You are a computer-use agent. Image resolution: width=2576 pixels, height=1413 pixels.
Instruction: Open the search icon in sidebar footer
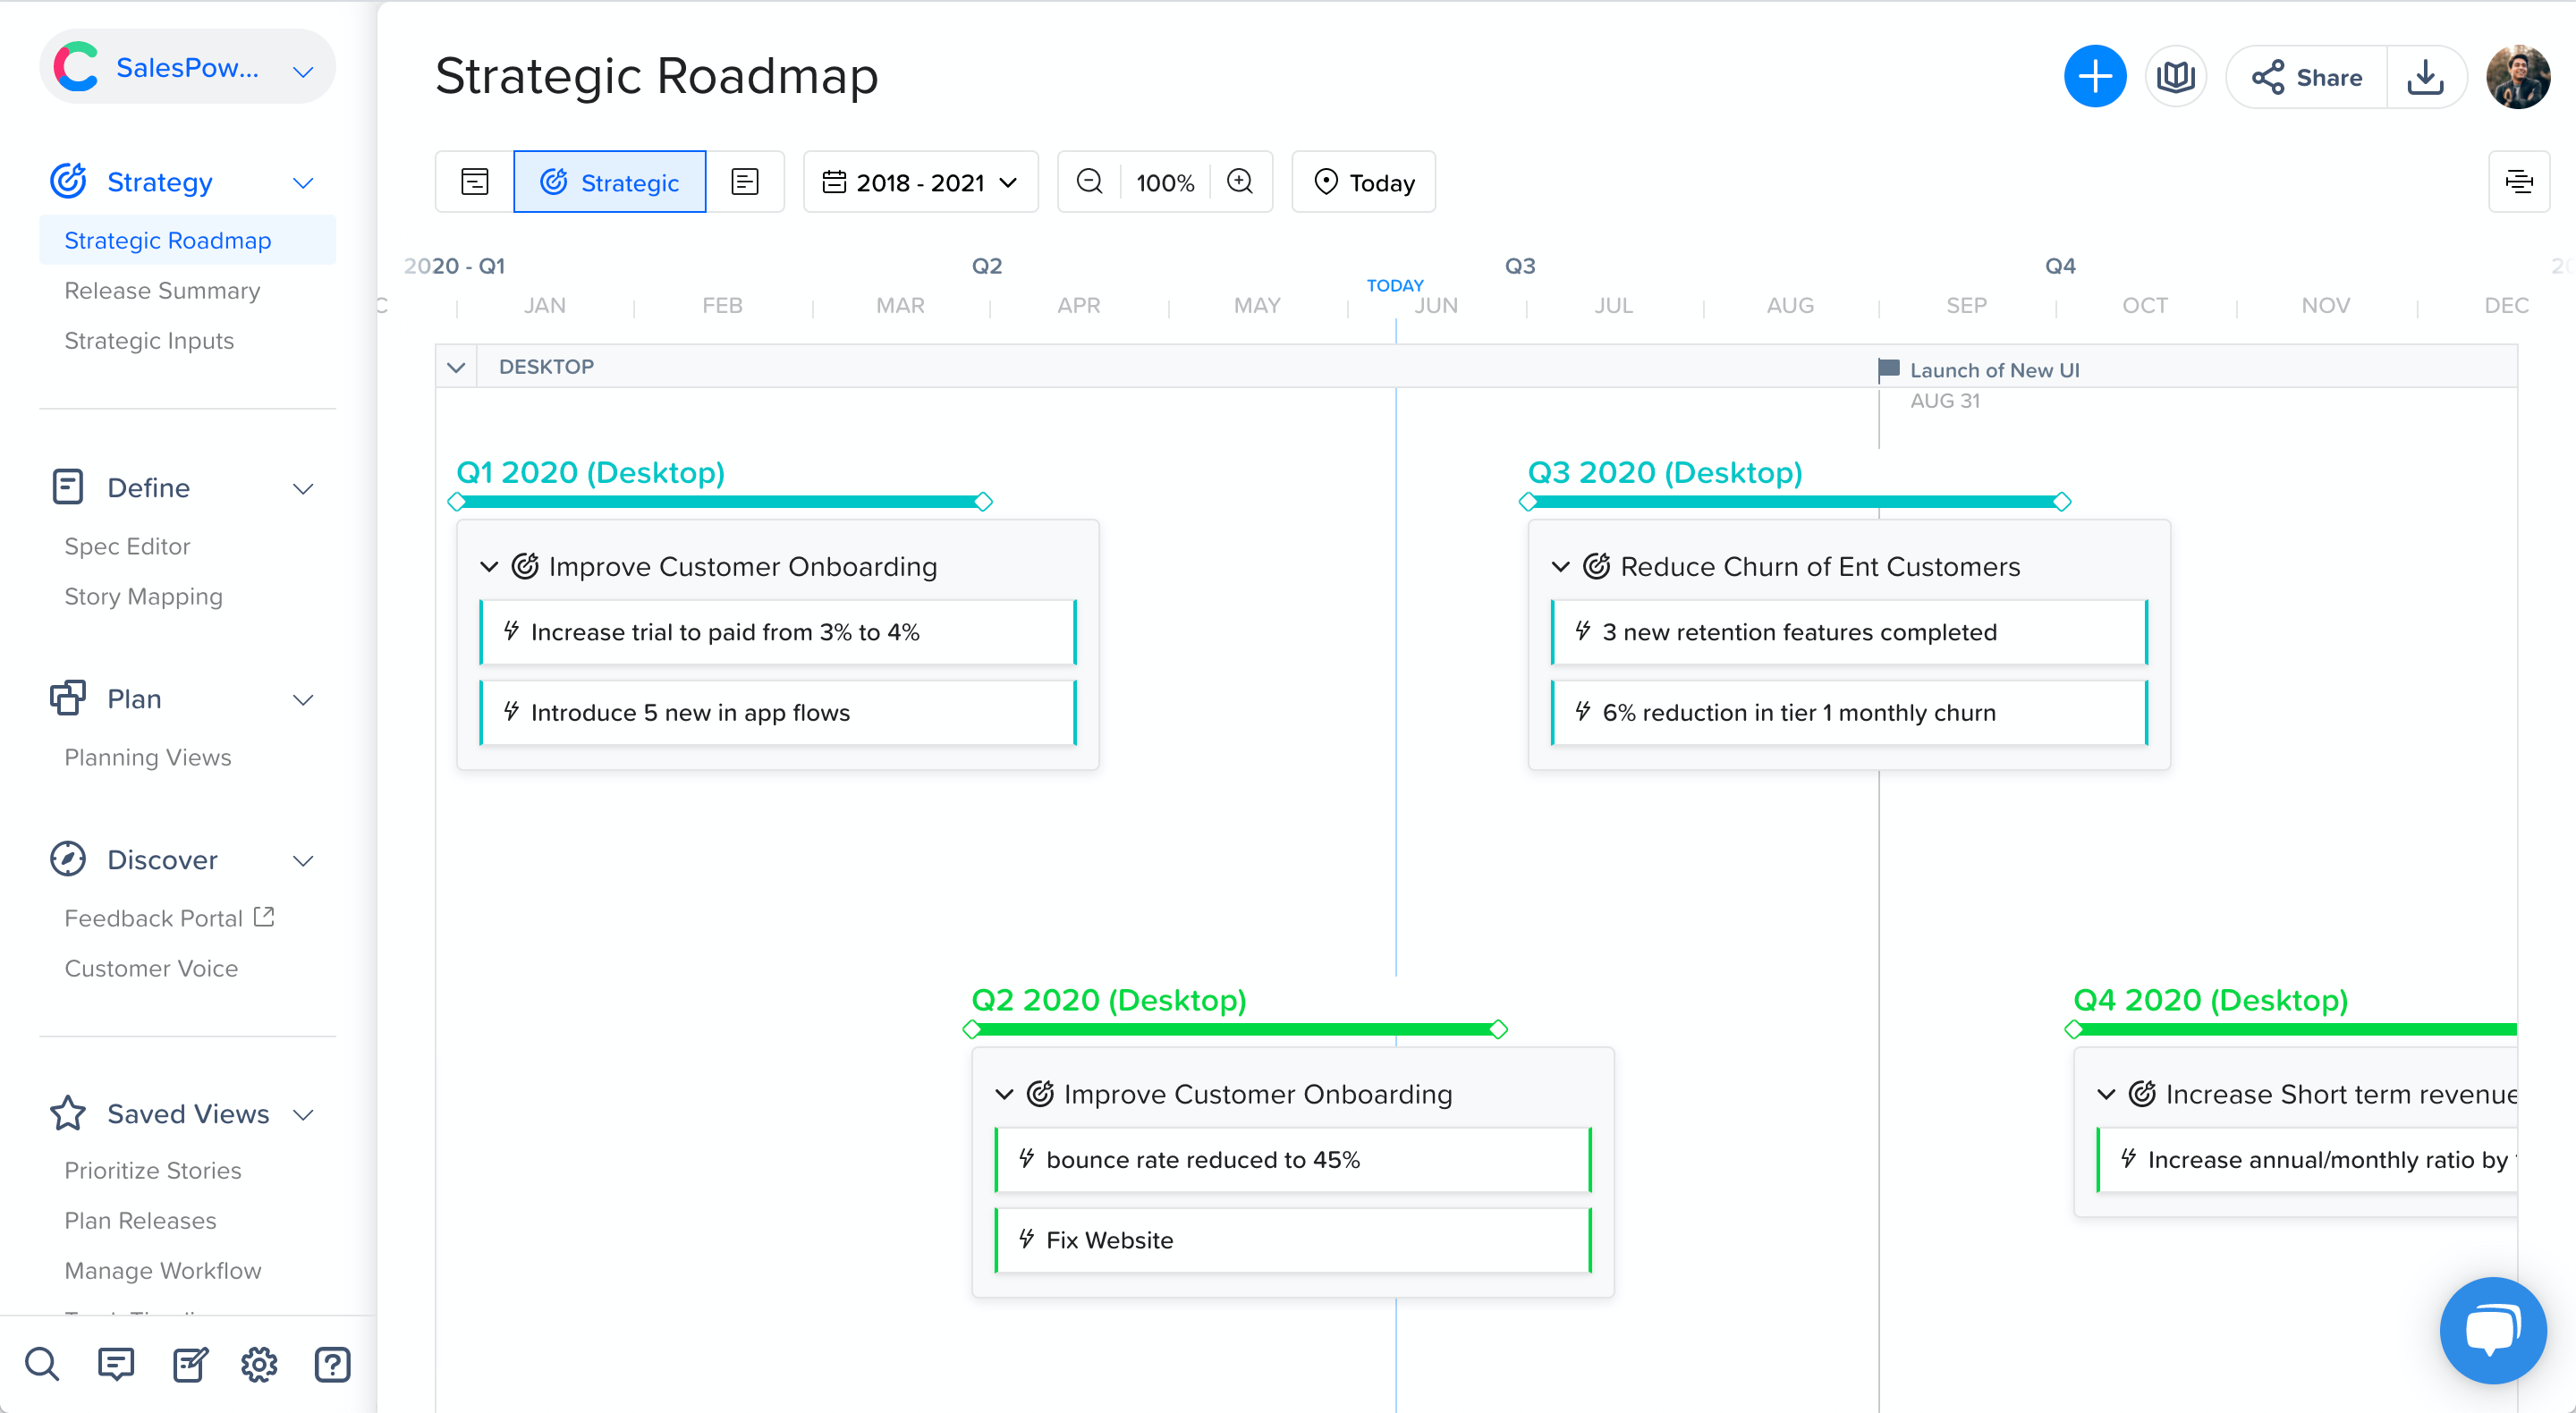[42, 1364]
